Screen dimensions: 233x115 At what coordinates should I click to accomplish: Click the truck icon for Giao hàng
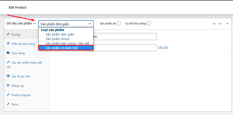point(8,53)
